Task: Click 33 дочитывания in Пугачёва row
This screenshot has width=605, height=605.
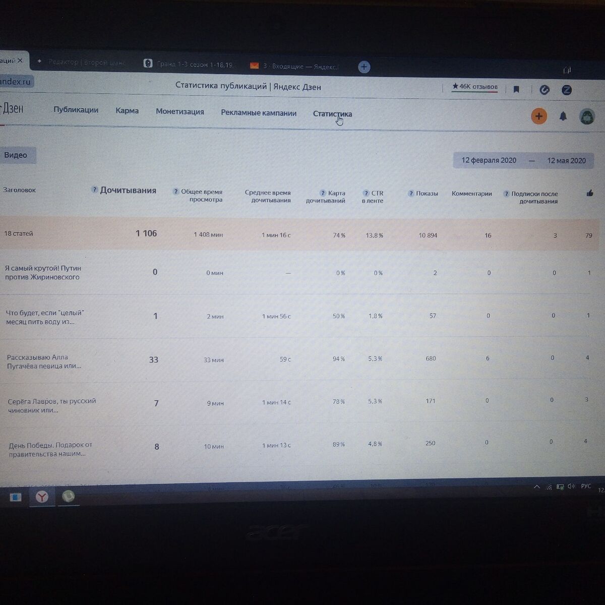Action: click(153, 359)
